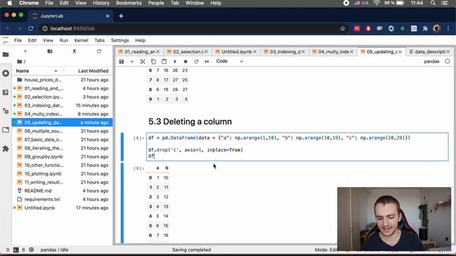Viewport: 456px width, 256px height.
Task: Open JupyterLab Edit menu
Action: tap(32, 41)
